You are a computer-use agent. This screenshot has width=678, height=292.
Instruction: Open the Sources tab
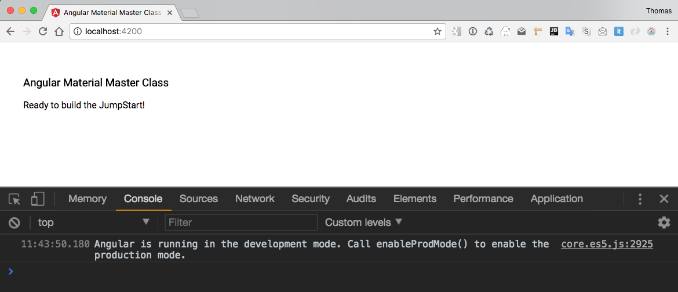point(198,199)
